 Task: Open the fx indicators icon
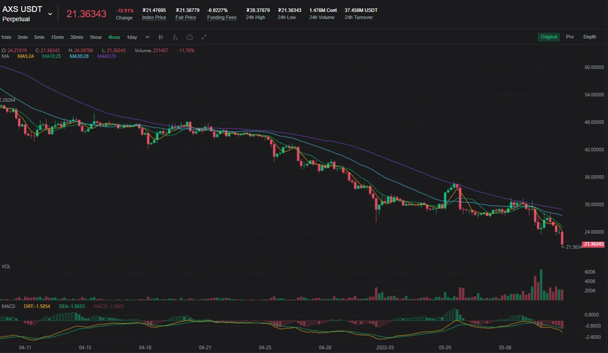pos(175,37)
